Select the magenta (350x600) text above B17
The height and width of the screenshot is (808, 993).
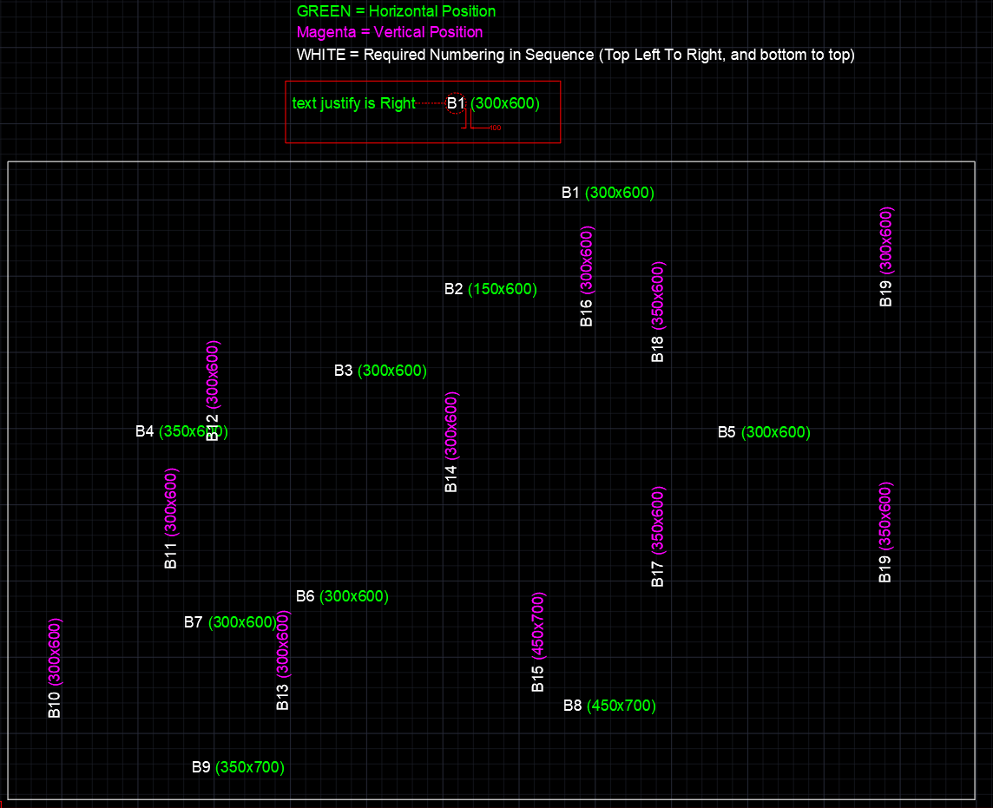[658, 521]
